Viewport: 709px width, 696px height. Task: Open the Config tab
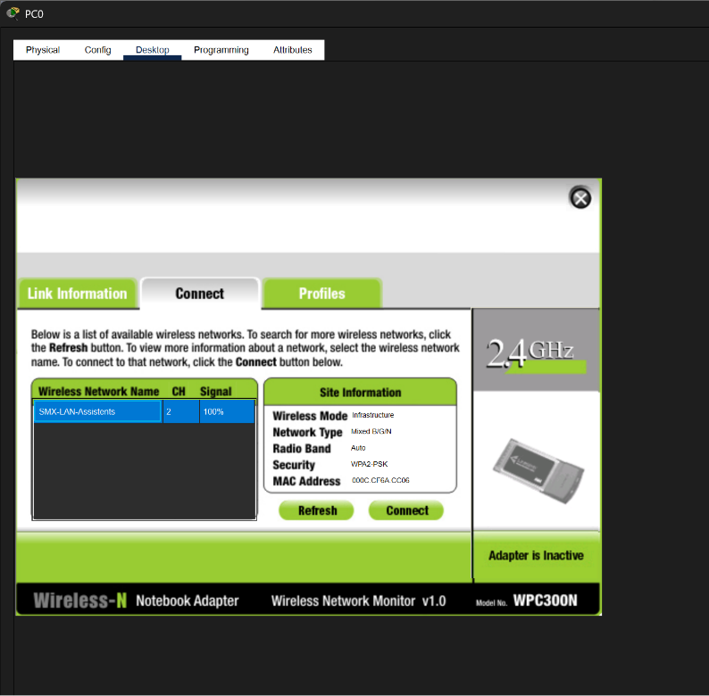coord(97,50)
